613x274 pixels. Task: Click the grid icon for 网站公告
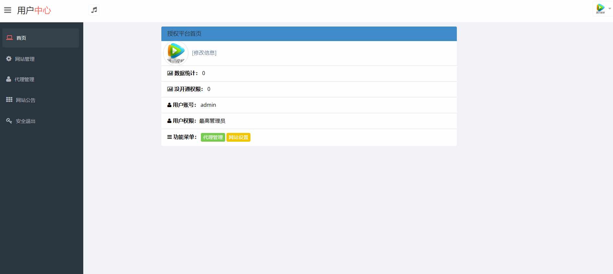[x=9, y=100]
